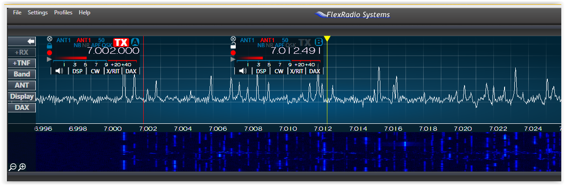Open slice B DAX tab

click(x=315, y=71)
